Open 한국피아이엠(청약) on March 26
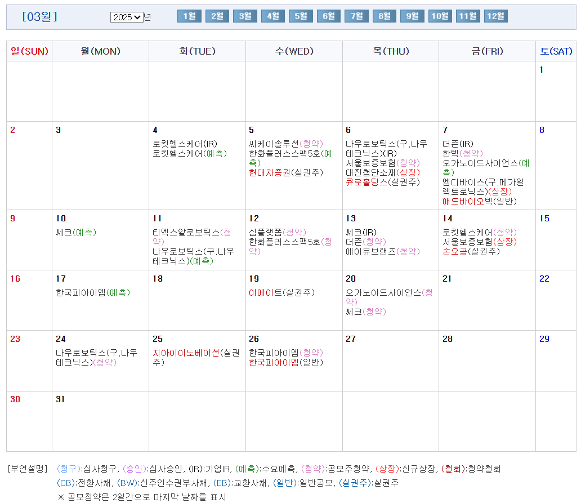This screenshot has width=581, height=503. 286,353
